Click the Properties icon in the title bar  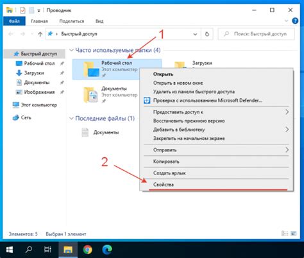22,10
